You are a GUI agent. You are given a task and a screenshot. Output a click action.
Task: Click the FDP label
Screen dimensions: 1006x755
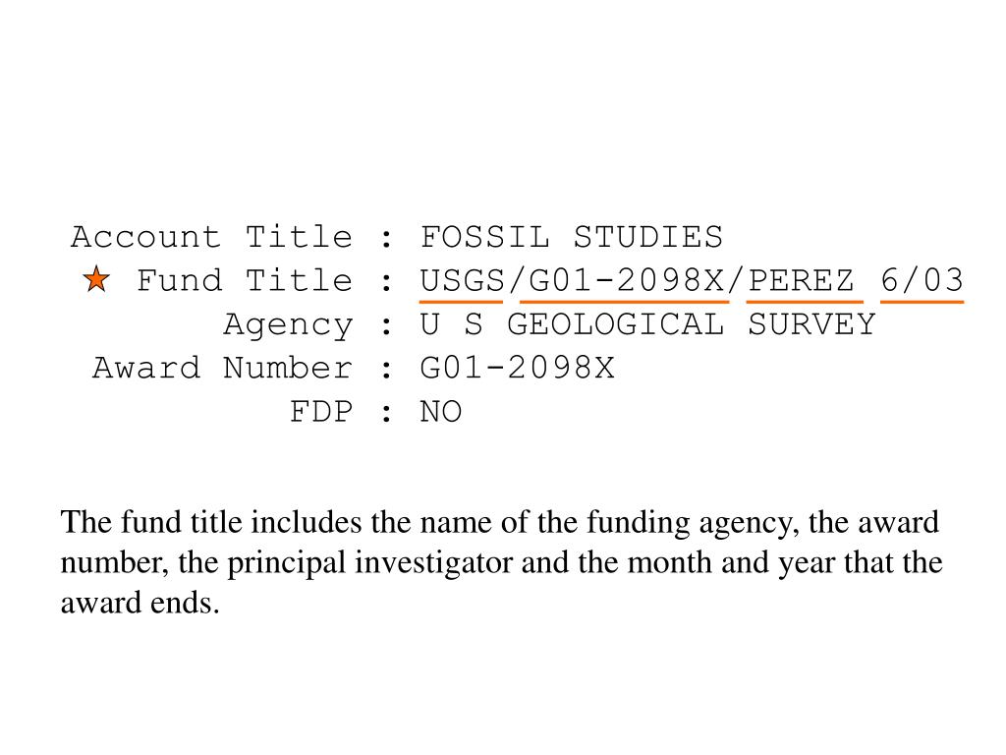(321, 412)
